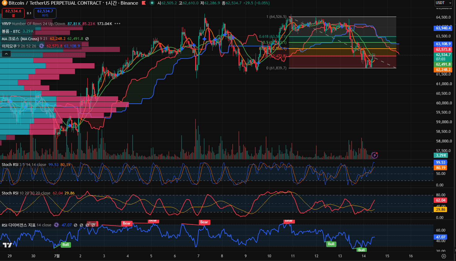Select the MA Cross indicator title
Image resolution: width=456 pixels, height=261 pixels.
pos(20,39)
